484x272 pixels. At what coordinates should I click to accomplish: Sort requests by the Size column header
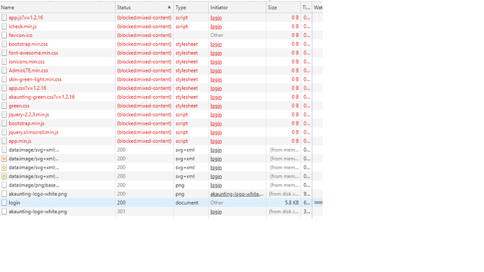pyautogui.click(x=284, y=8)
